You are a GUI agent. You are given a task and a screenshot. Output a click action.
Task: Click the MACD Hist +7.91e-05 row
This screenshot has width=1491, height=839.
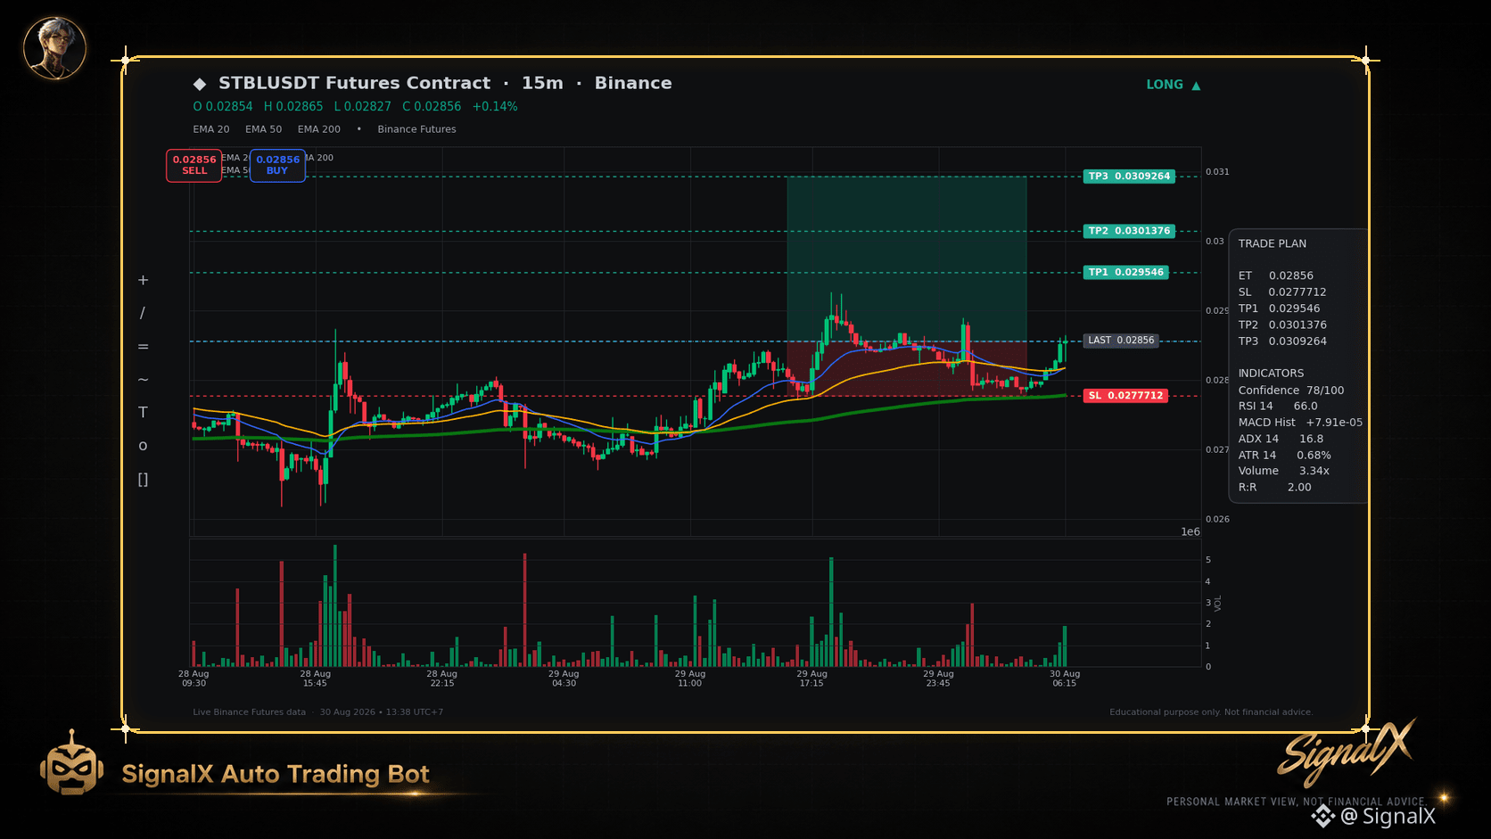tap(1300, 423)
